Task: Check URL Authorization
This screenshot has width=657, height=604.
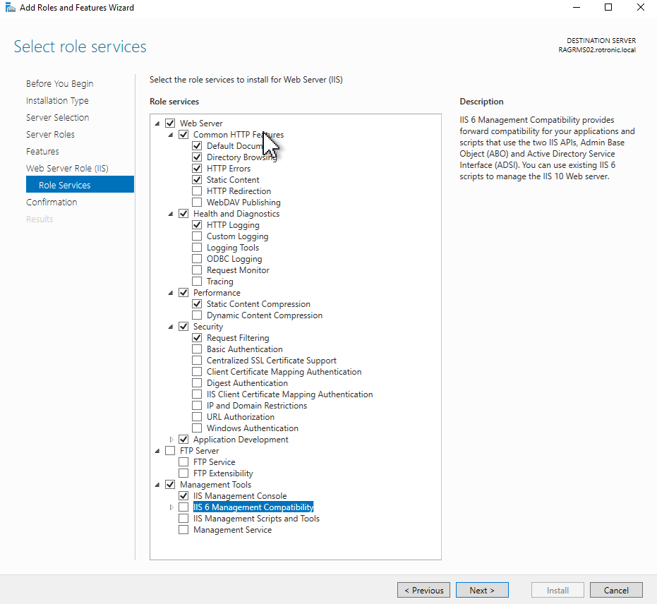Action: tap(197, 417)
